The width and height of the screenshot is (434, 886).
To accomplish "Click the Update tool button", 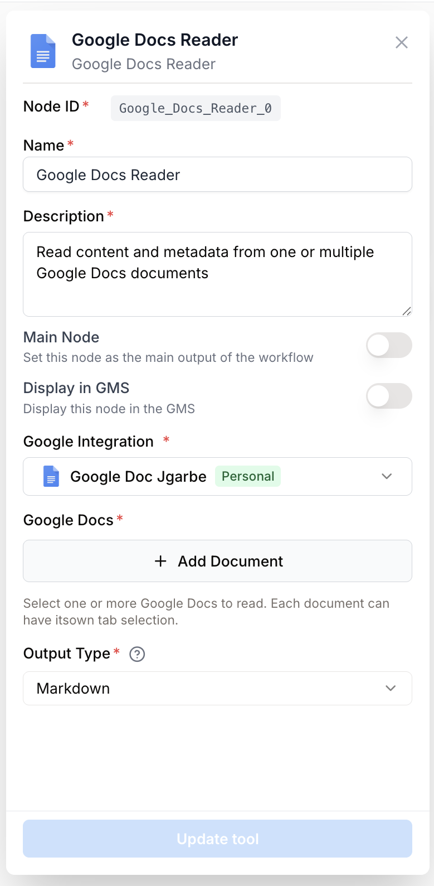I will (x=217, y=839).
